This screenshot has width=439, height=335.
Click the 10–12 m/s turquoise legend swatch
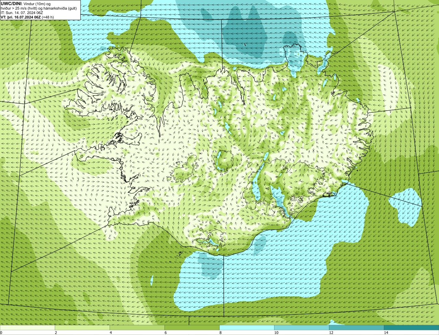(x=302, y=327)
